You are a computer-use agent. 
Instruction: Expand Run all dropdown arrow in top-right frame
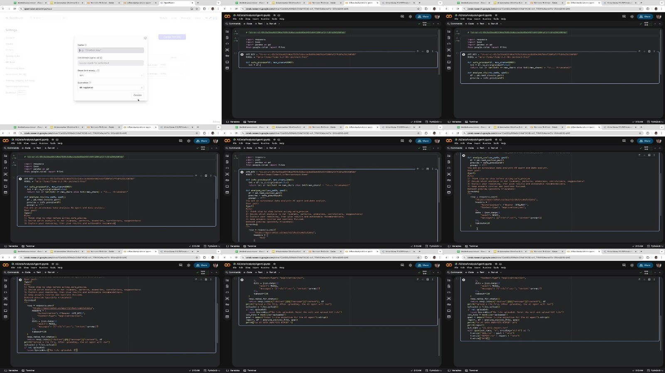coord(500,24)
